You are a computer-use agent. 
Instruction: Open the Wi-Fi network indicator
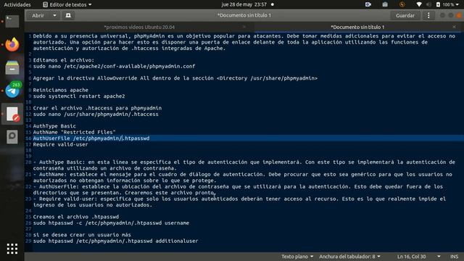click(x=419, y=4)
